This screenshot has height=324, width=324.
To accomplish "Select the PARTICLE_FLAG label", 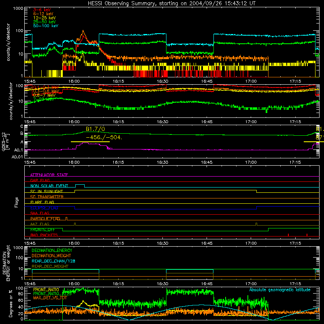I will pos(45,219).
